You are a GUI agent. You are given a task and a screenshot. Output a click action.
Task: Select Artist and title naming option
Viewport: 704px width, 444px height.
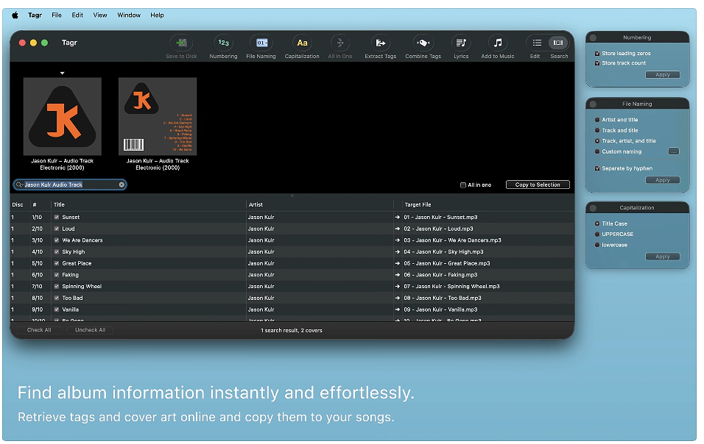(x=597, y=120)
